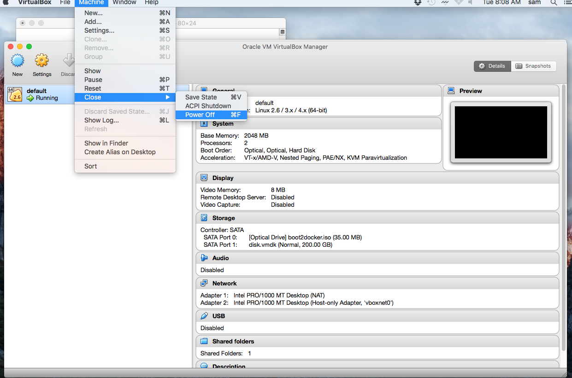Click the USB plug icon
This screenshot has width=572, height=378.
click(204, 316)
